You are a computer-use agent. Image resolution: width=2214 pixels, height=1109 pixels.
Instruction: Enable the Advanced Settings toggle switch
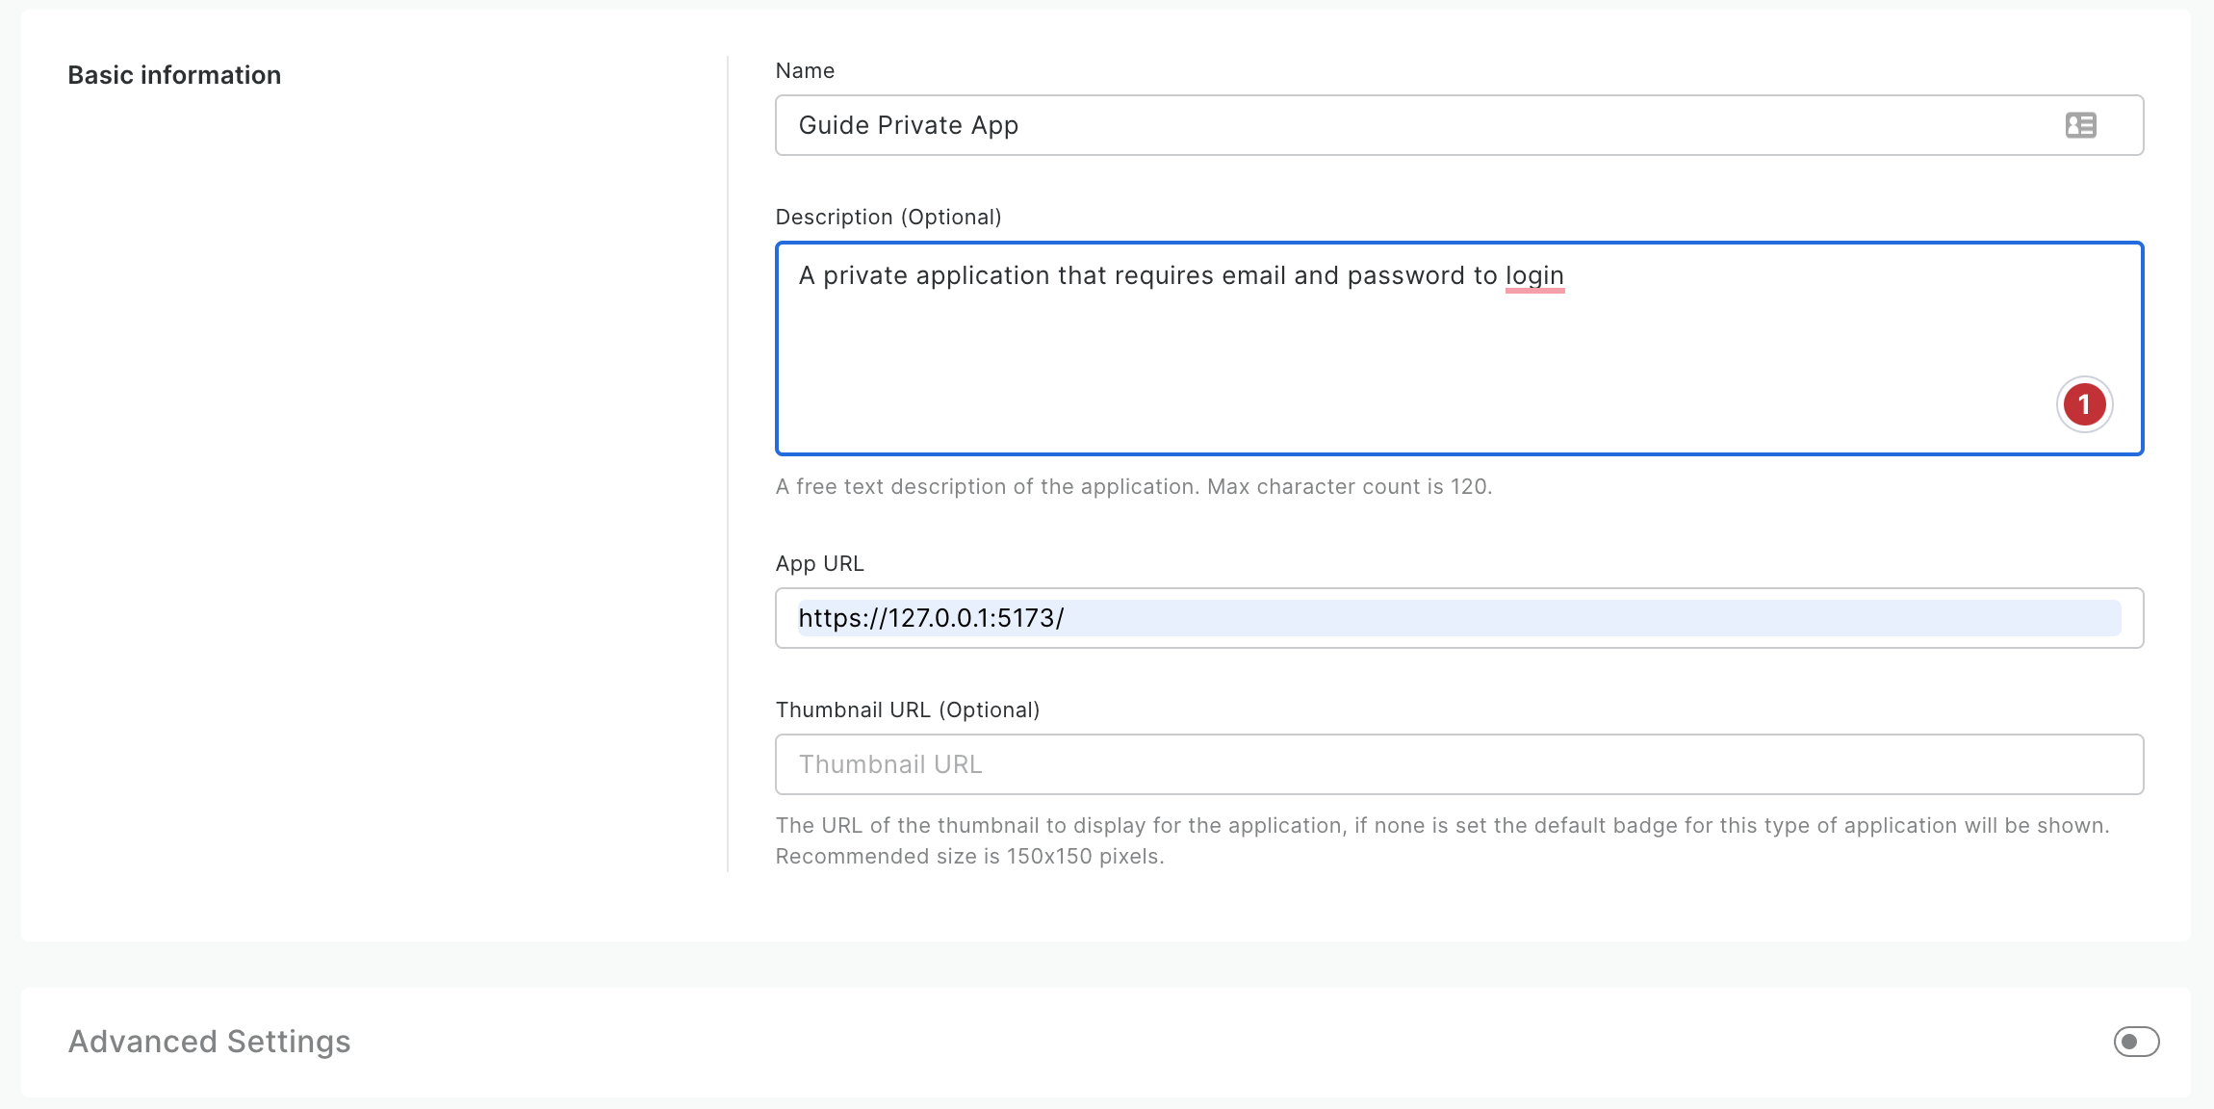[x=2136, y=1042]
